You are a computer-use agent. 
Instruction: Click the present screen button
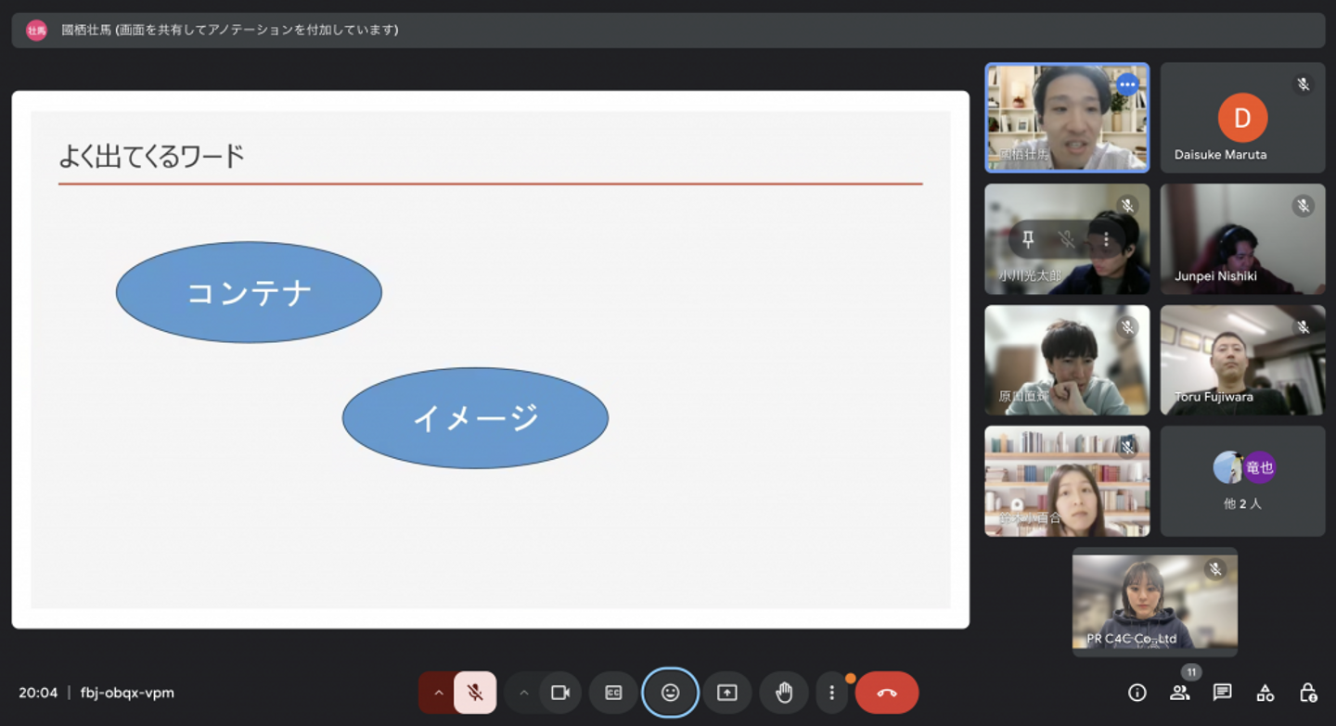[727, 693]
